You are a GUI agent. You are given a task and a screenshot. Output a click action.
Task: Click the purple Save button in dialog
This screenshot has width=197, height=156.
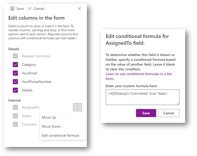[x=146, y=113]
